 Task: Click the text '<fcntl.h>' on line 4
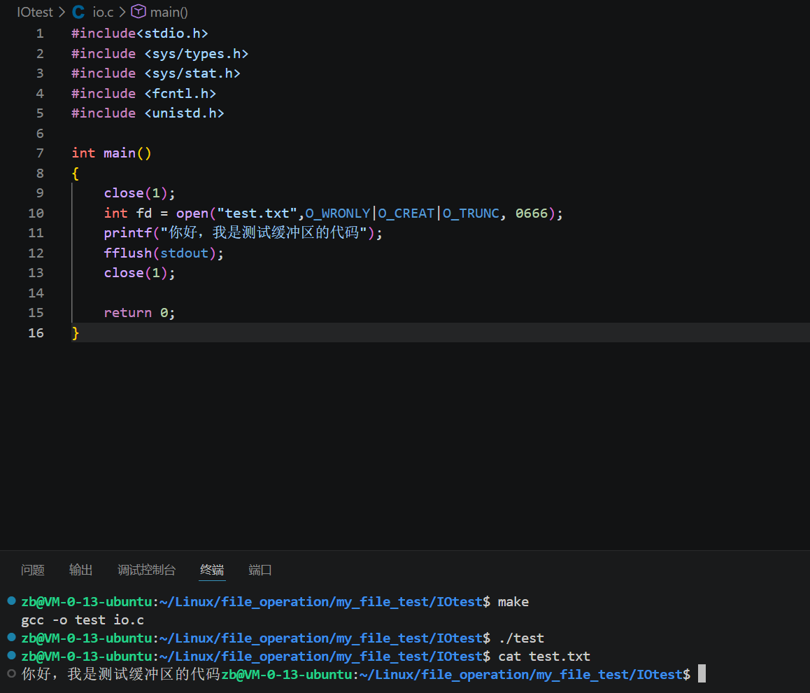pos(180,94)
